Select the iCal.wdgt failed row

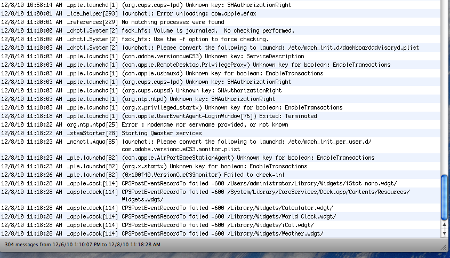tap(220, 225)
